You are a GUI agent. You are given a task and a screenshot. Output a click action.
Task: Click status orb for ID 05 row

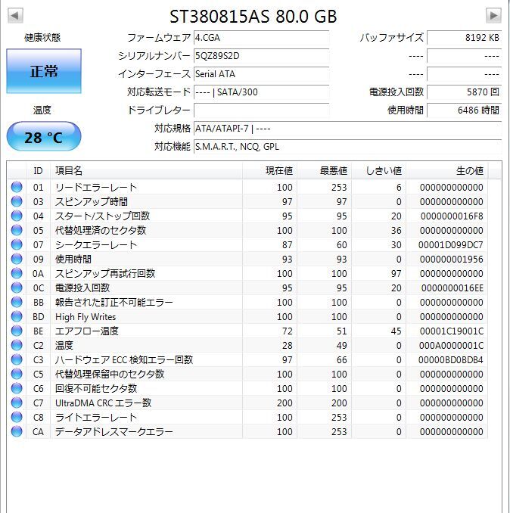point(17,230)
